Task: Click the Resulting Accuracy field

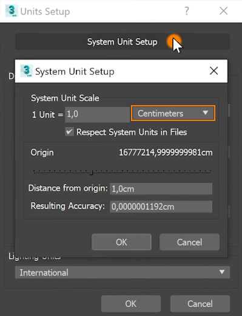Action: tap(161, 207)
